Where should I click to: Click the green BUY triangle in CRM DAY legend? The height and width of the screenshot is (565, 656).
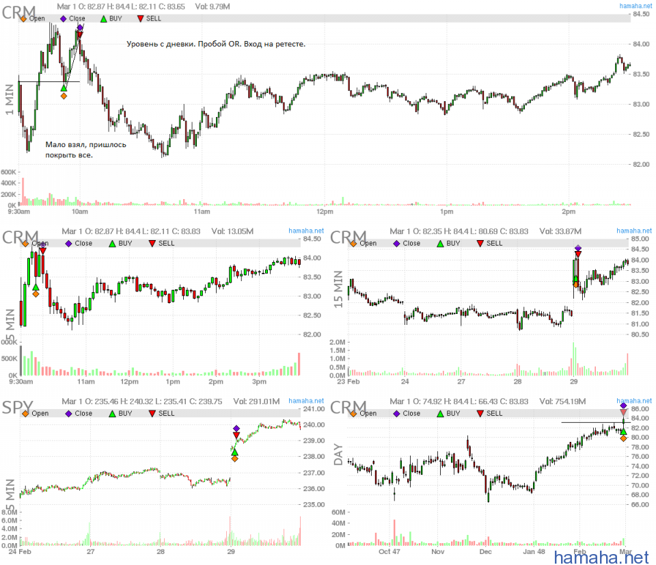440,413
